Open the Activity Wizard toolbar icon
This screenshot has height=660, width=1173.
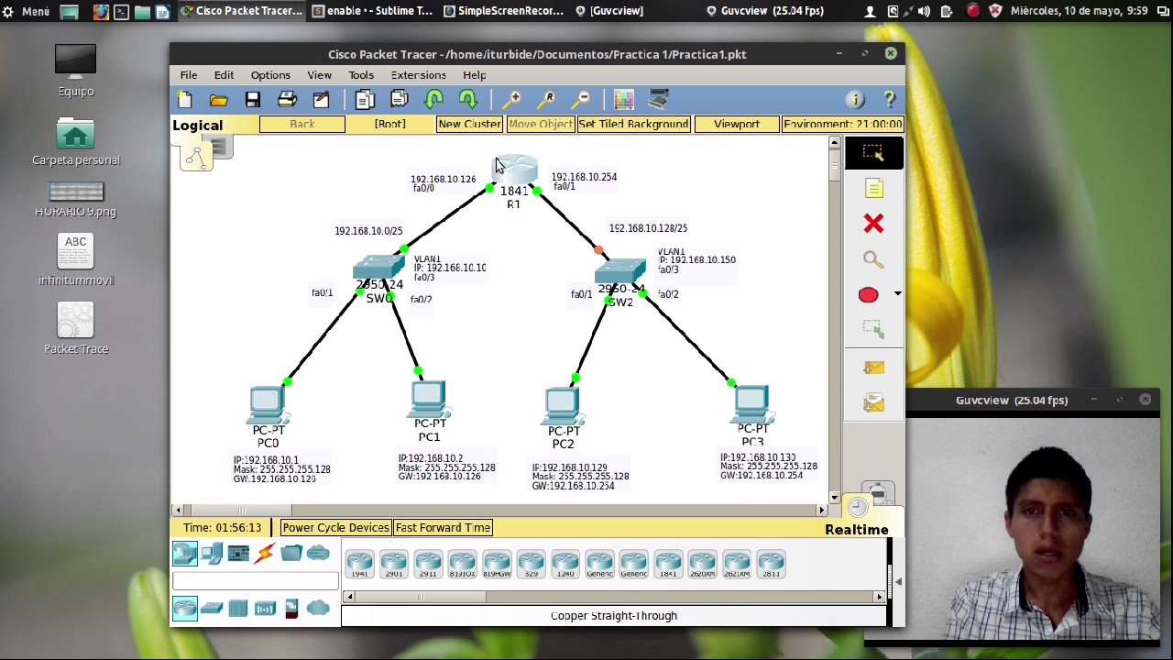click(x=321, y=99)
